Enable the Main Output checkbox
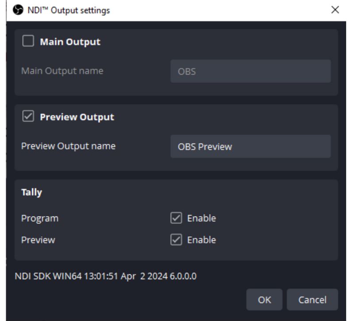 (x=28, y=41)
